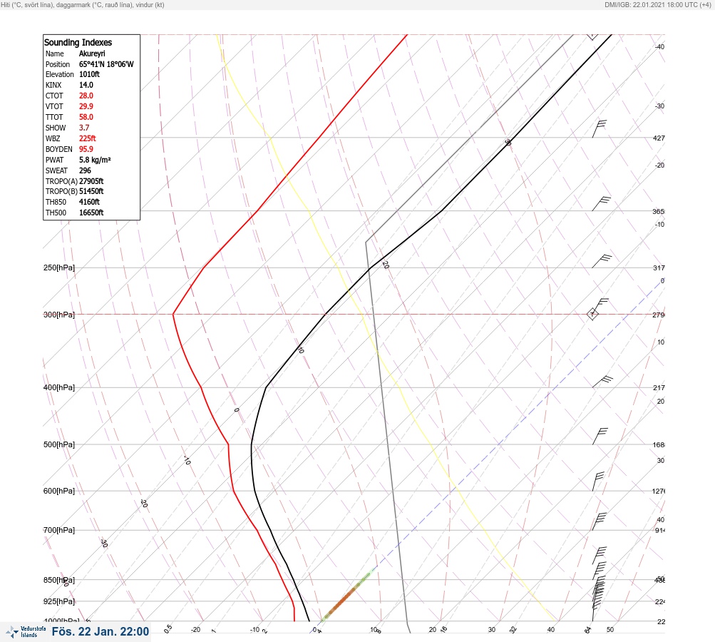715x642 pixels.
Task: Click the BOYDEN index value 95.9
Action: [86, 149]
